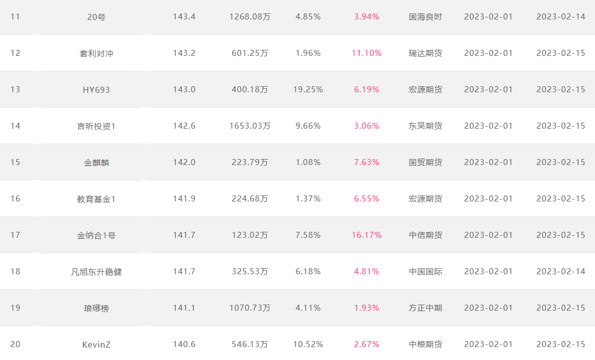Open the 琅琊榜 account entry
The image size is (595, 360).
[96, 308]
